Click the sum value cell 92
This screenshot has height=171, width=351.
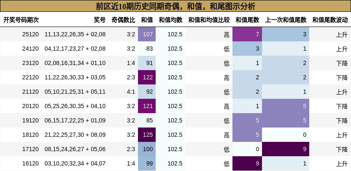(x=147, y=92)
